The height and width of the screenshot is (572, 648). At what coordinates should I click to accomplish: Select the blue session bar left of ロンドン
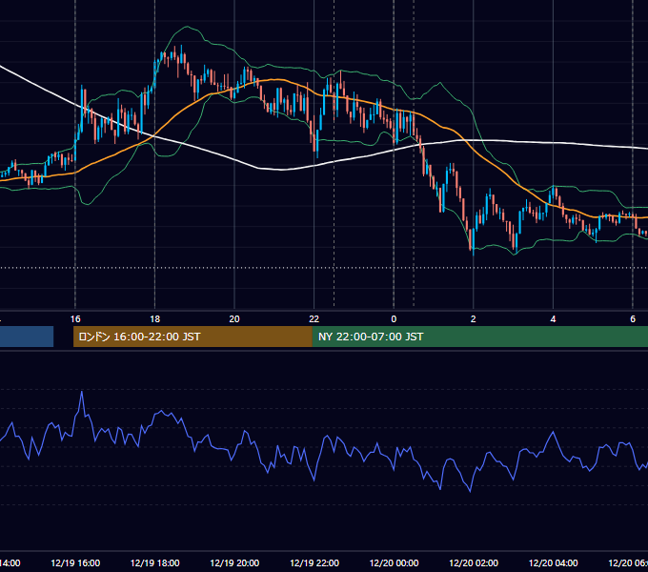point(27,337)
